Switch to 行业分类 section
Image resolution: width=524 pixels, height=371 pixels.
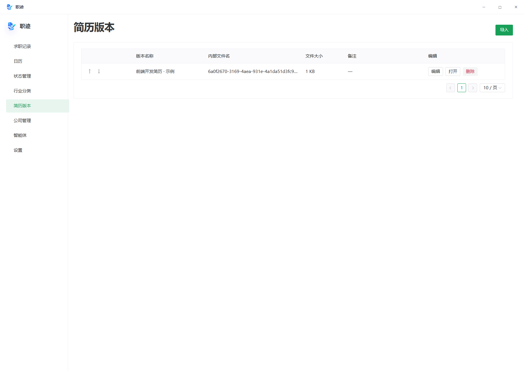point(38,91)
